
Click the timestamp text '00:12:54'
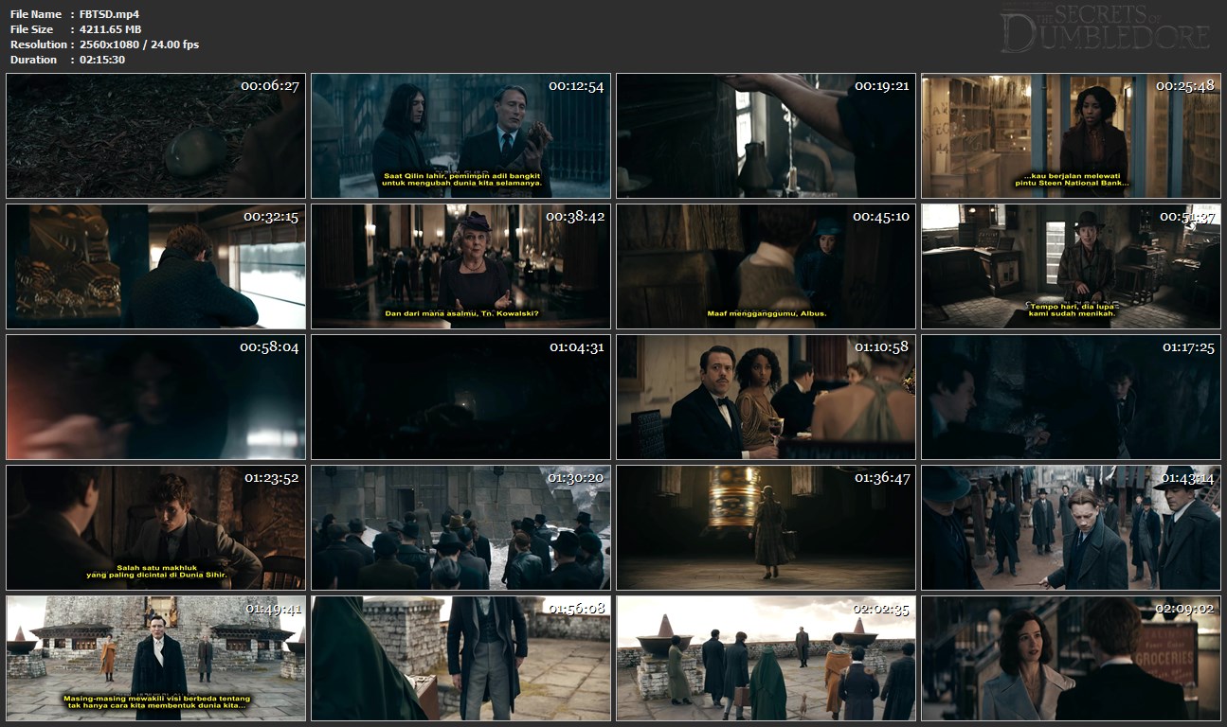pyautogui.click(x=574, y=86)
